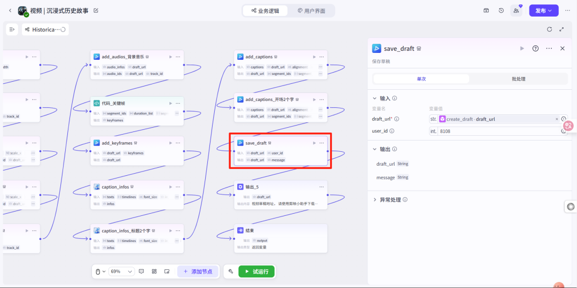
Task: Open int type selector for user_id
Action: pyautogui.click(x=433, y=131)
